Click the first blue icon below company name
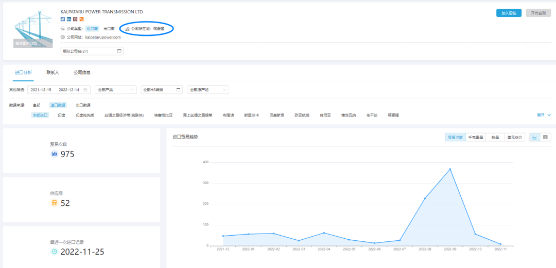This screenshot has width=556, height=268. pyautogui.click(x=63, y=20)
